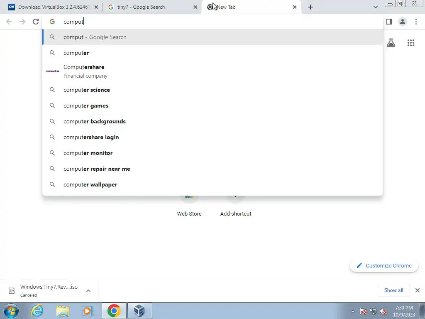The image size is (425, 319).
Task: Choose 'computershare login' suggestion
Action: [x=212, y=137]
